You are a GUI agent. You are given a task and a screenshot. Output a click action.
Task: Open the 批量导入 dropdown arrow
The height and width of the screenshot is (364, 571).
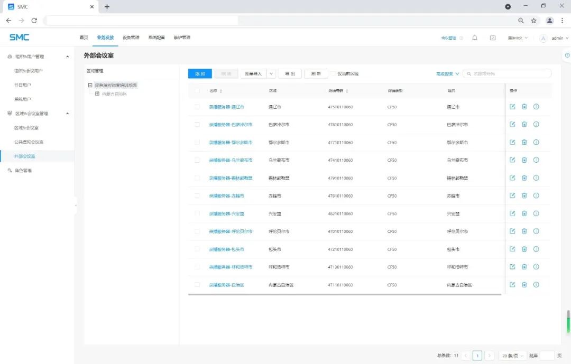point(271,74)
